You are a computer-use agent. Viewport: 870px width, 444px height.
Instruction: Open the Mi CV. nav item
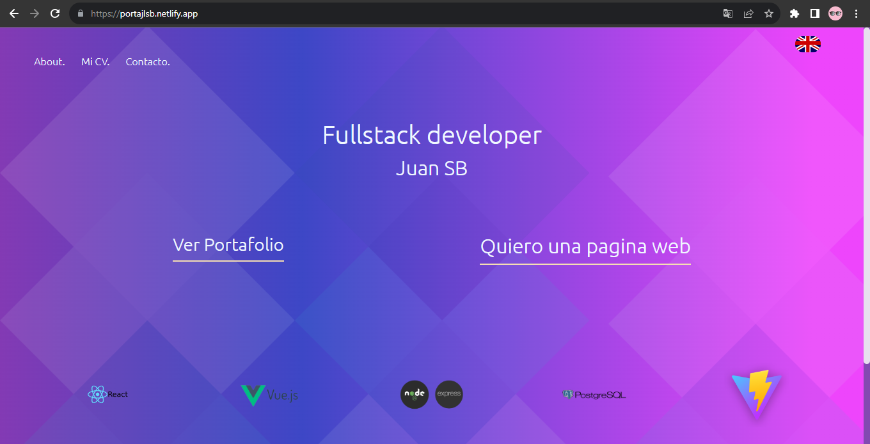coord(95,62)
